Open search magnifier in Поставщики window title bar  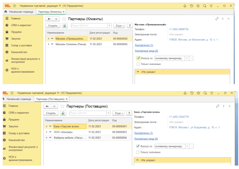point(205,93)
